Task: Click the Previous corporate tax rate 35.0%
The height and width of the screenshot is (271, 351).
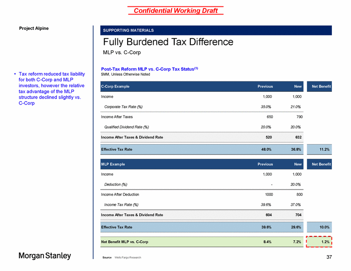Action: (x=266, y=106)
